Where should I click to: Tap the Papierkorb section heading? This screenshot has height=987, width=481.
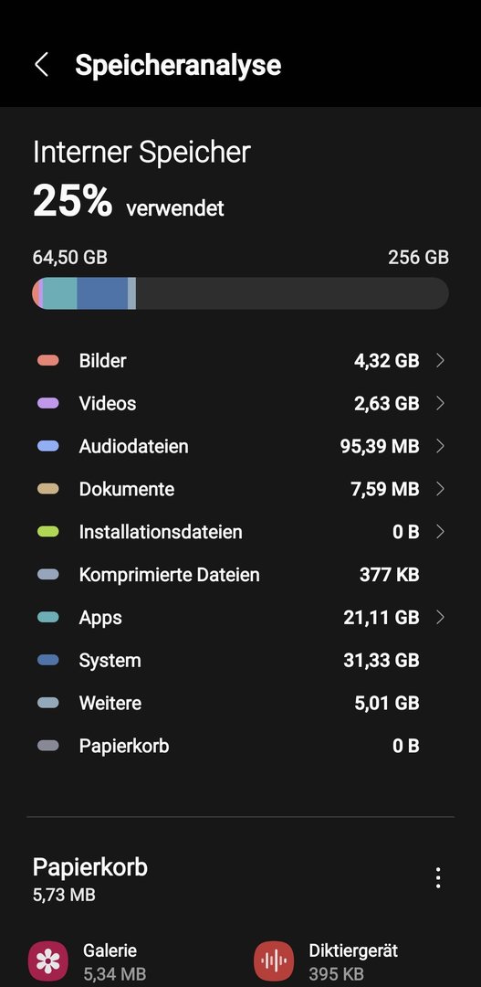point(90,867)
